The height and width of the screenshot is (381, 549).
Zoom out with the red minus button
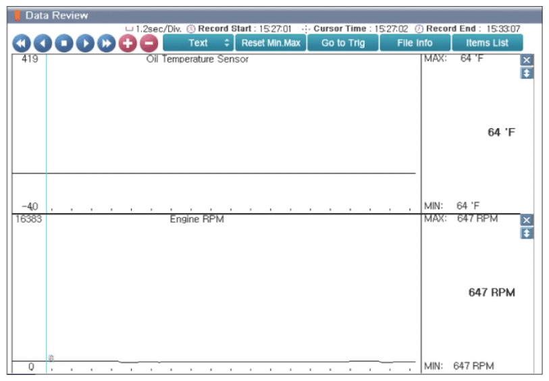coord(149,43)
